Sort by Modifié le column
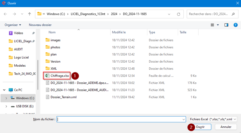241x133 pixels. pyautogui.click(x=119, y=32)
